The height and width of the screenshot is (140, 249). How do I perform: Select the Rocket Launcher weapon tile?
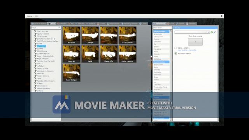click(128, 54)
